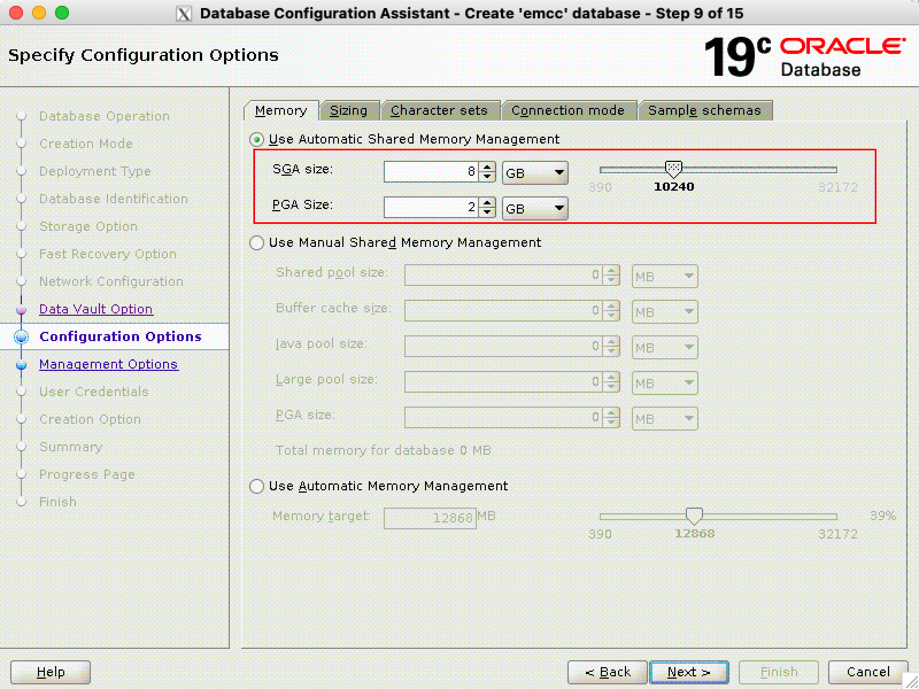
Task: Click the User Credentials step label
Action: [94, 392]
